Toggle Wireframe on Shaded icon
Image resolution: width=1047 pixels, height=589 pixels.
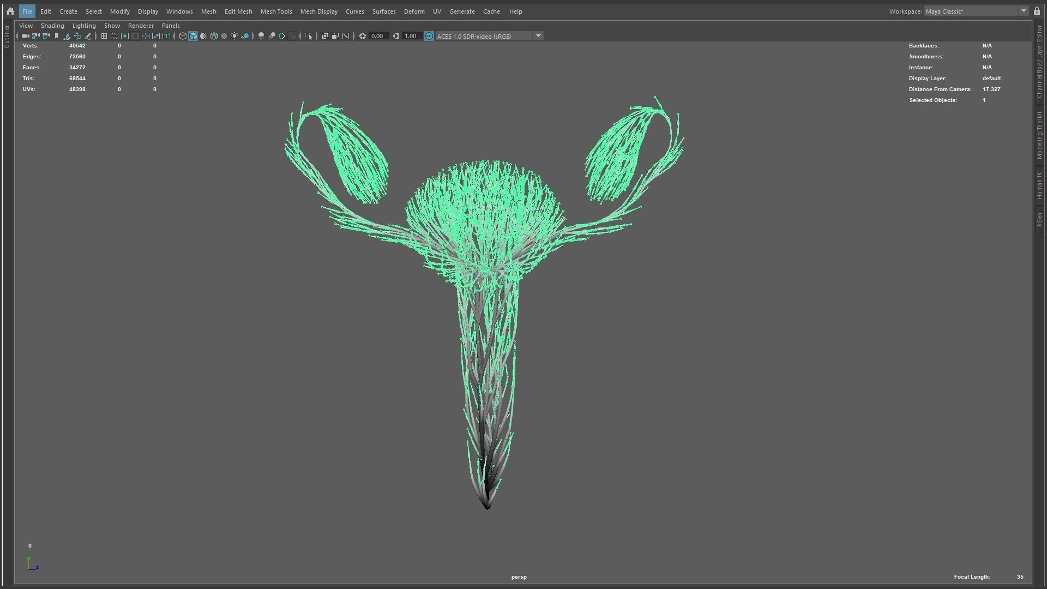tap(214, 36)
